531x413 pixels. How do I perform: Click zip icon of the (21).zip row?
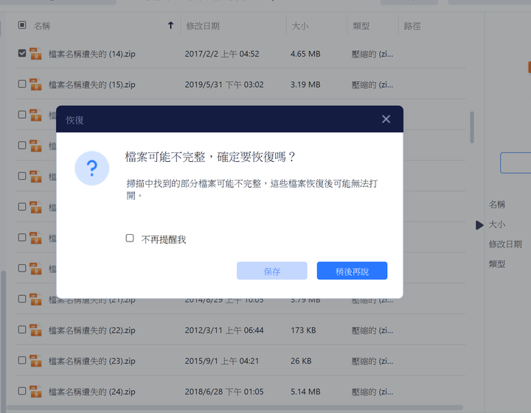35,299
